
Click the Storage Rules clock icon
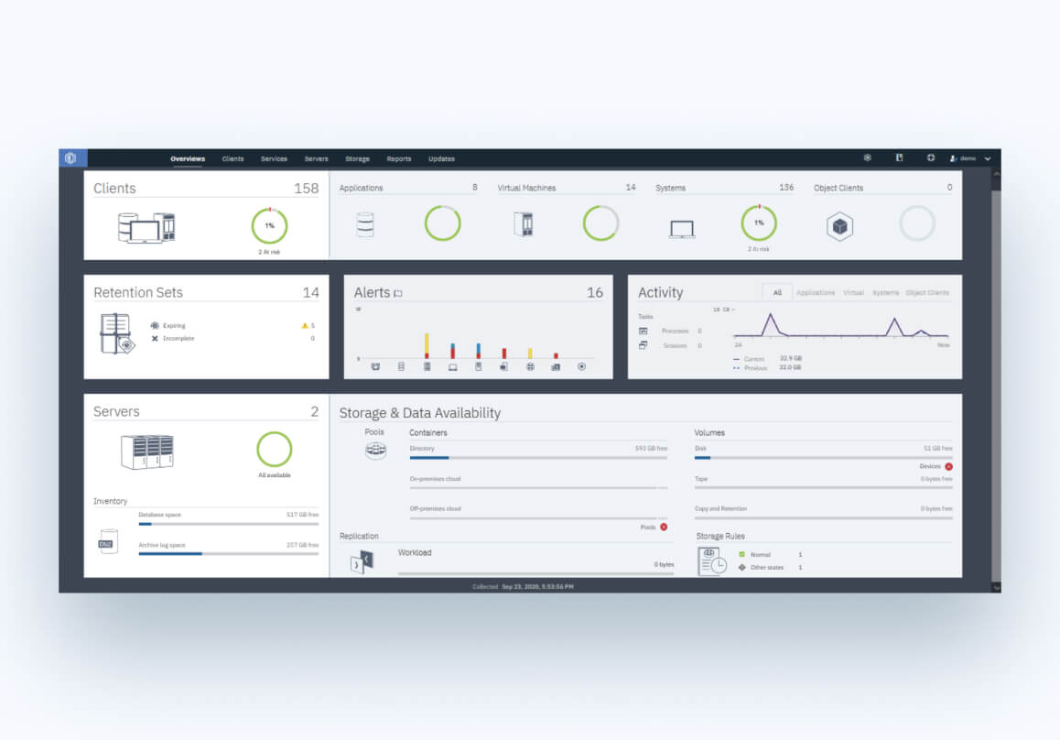point(711,561)
